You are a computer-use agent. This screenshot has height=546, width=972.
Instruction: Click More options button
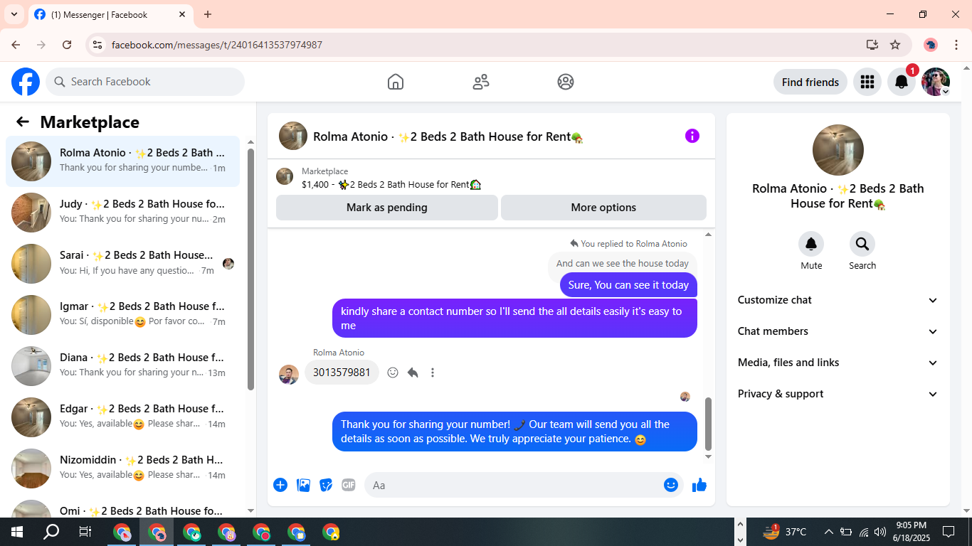click(603, 208)
